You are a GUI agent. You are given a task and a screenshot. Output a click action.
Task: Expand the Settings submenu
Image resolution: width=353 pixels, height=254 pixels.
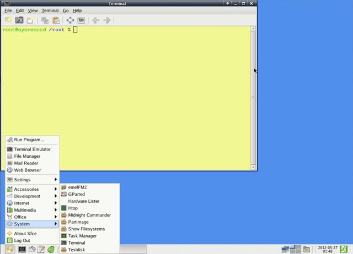(31, 180)
